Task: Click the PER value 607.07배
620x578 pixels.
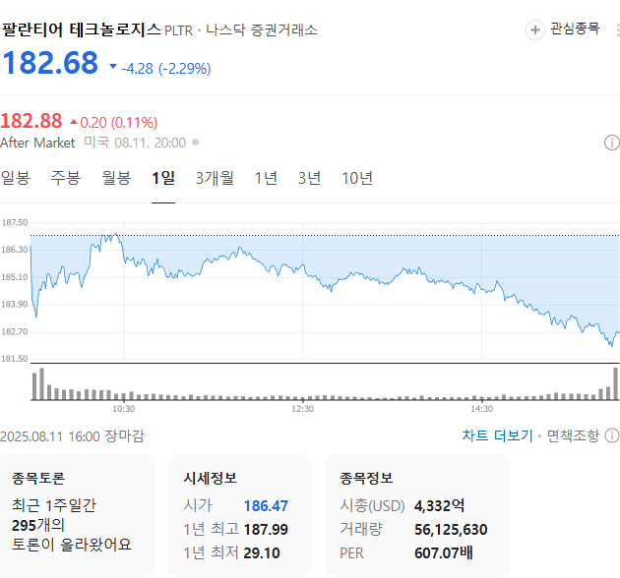Action: point(444,553)
